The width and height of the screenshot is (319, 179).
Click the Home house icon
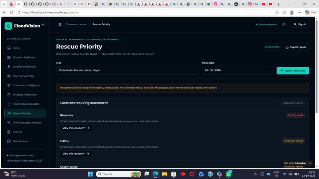click(x=9, y=48)
